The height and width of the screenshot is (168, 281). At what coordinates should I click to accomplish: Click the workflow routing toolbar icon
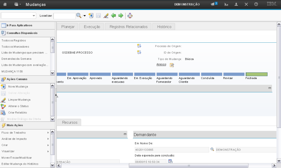pyautogui.click(x=130, y=16)
